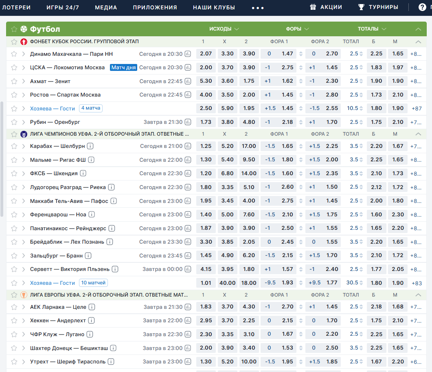Favorite the Лига Европы УЕФА league

[x=14, y=295]
